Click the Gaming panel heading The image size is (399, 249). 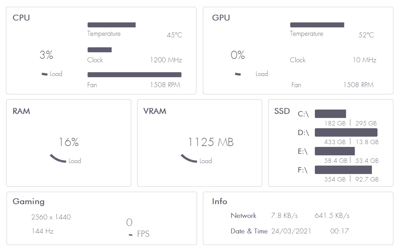point(29,201)
